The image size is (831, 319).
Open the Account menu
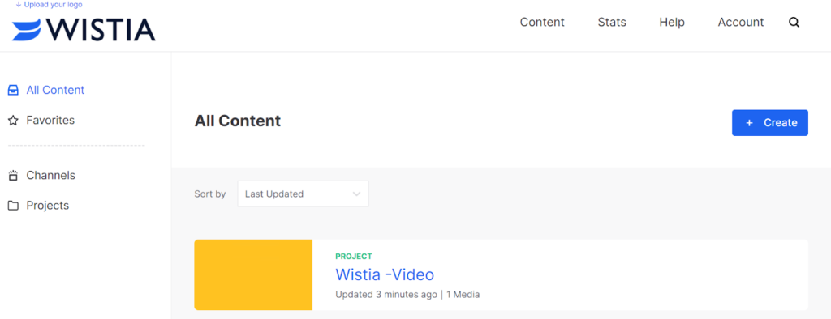pos(741,22)
